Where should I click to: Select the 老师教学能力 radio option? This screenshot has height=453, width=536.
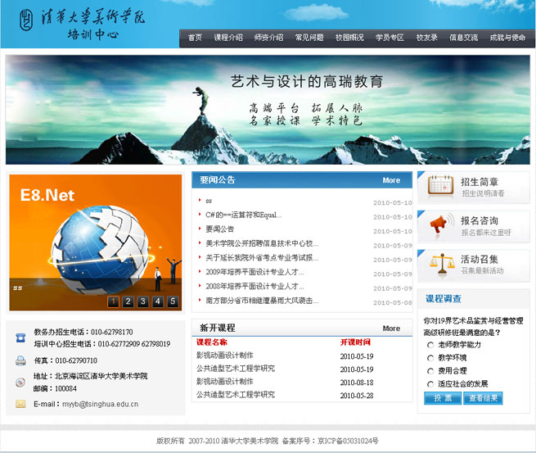point(430,345)
